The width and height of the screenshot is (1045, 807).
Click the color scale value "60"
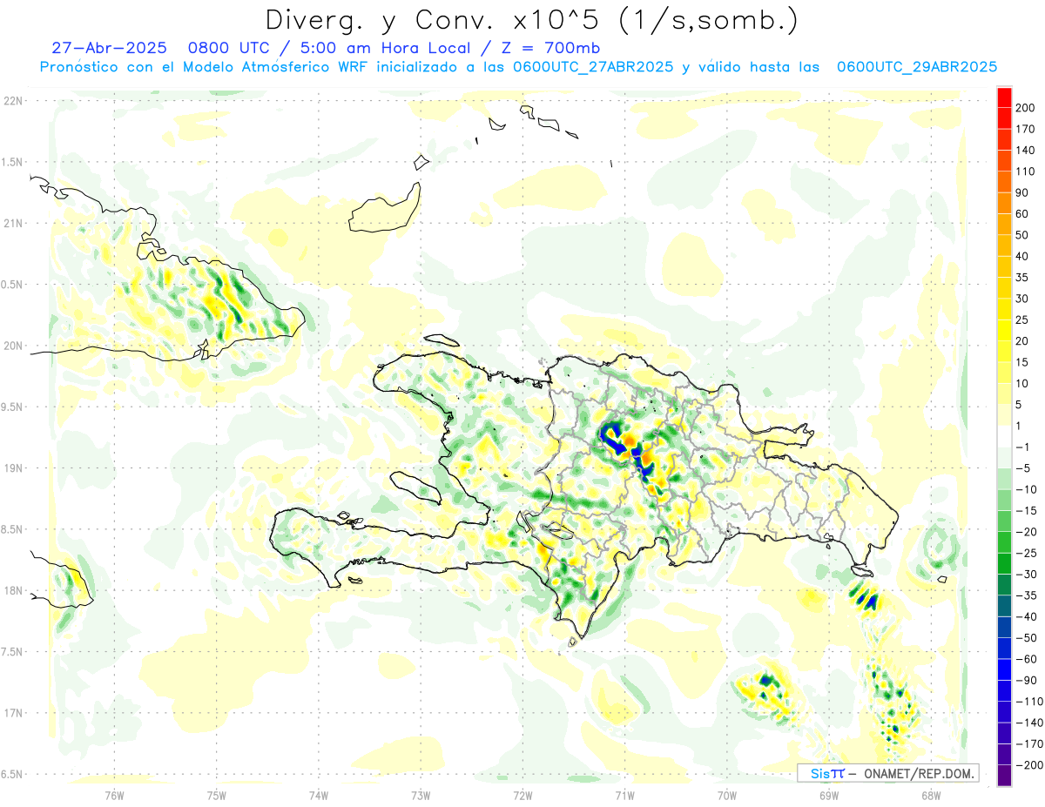click(1023, 214)
